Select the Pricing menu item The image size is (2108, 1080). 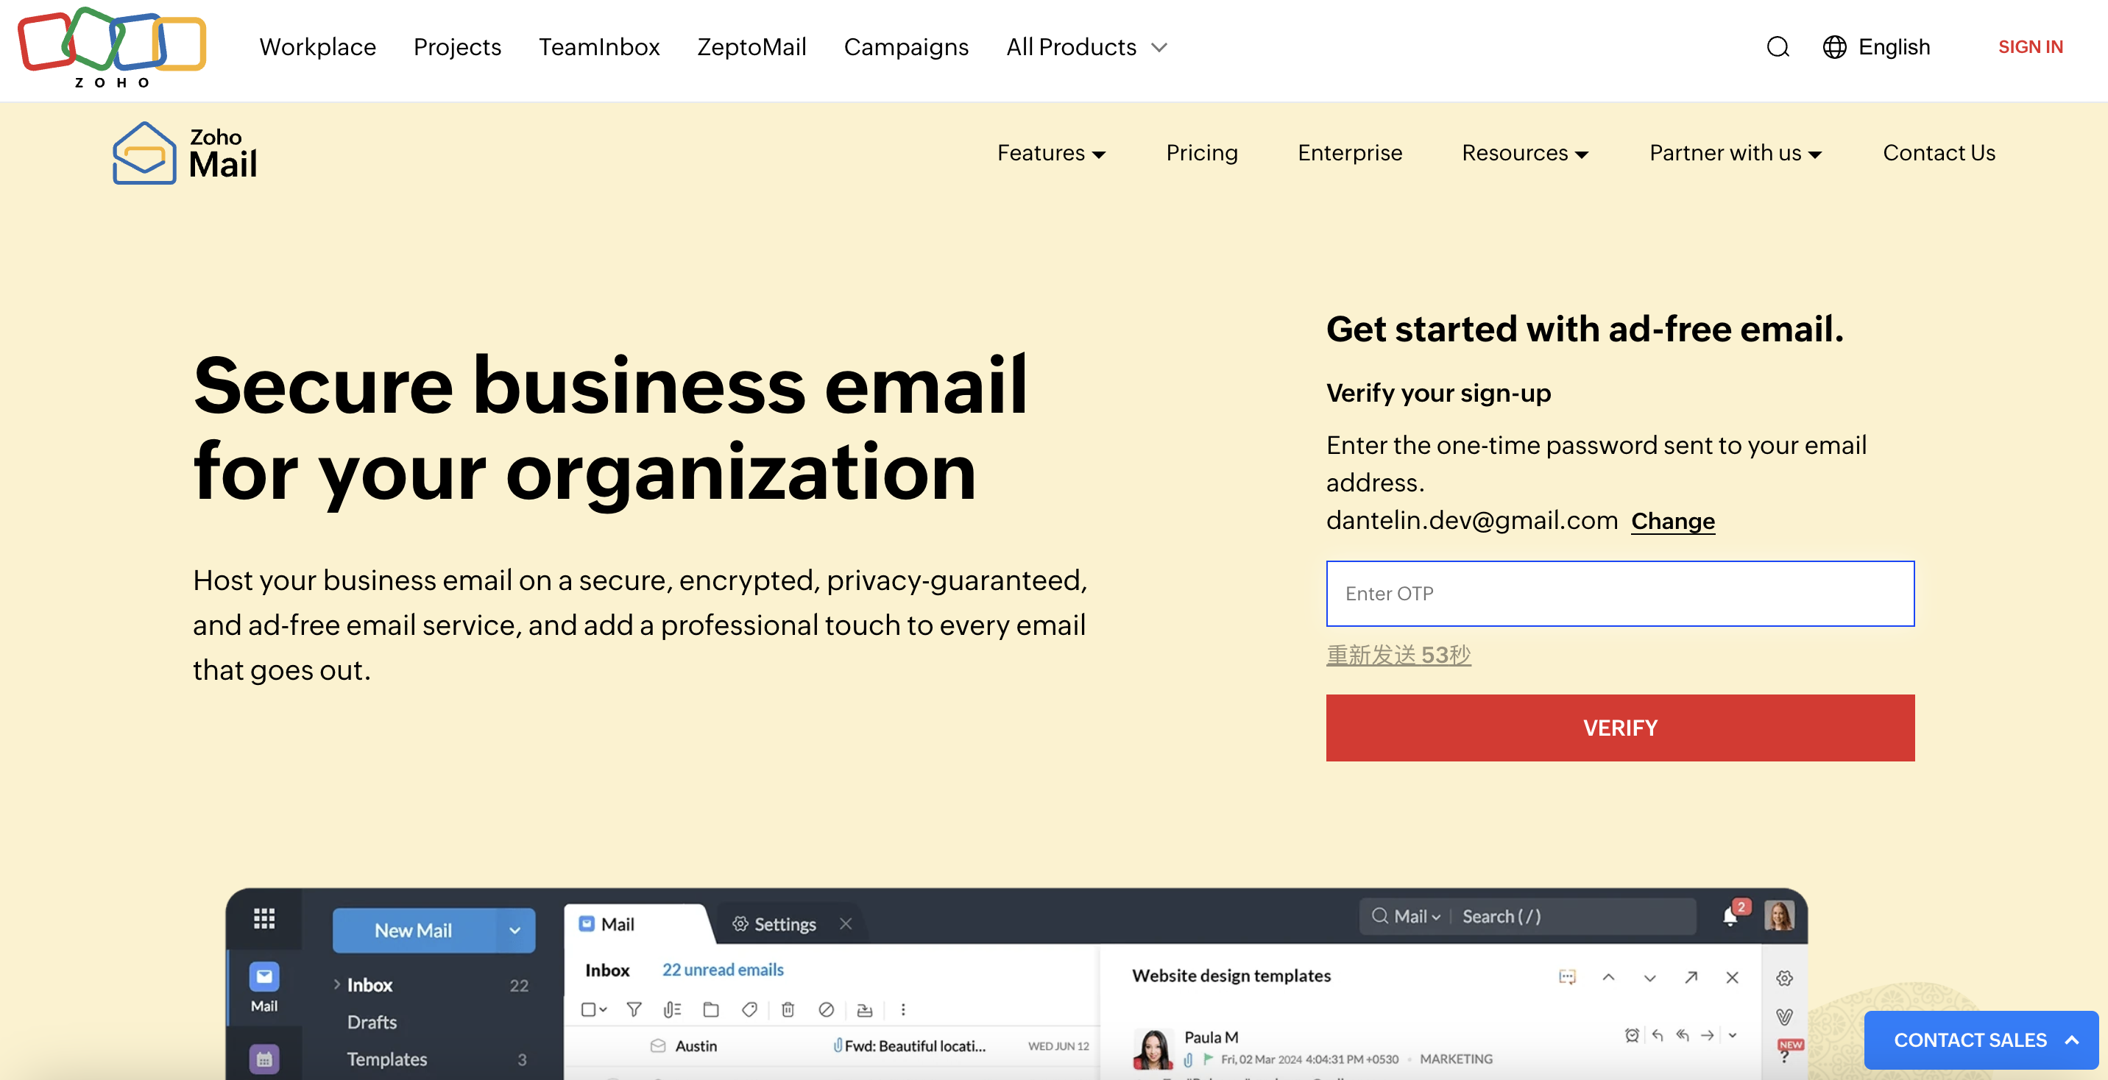click(1203, 153)
